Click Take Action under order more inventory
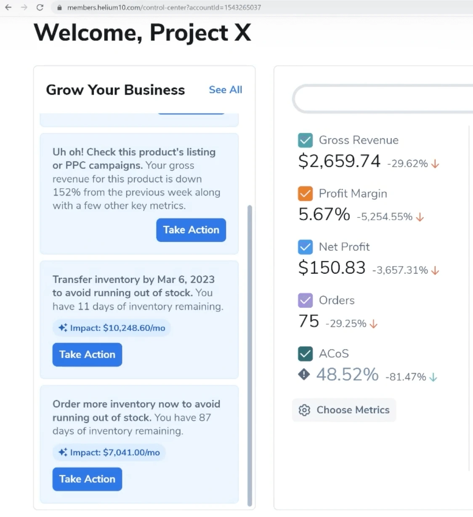The image size is (473, 517). pos(87,479)
